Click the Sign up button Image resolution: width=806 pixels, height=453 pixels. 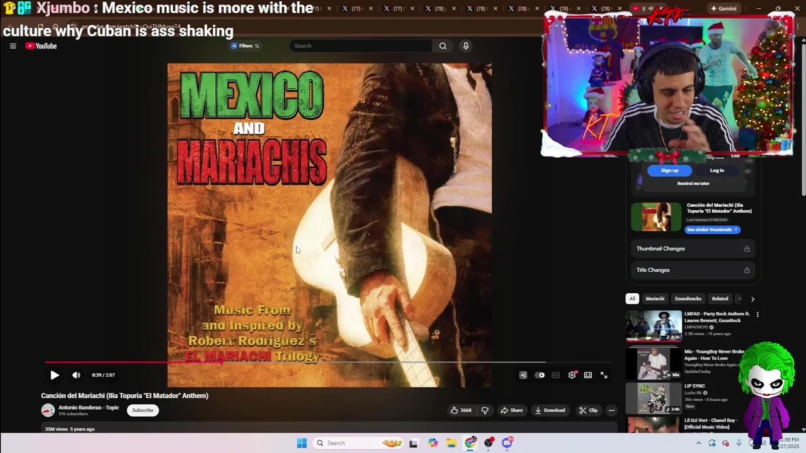(x=669, y=171)
